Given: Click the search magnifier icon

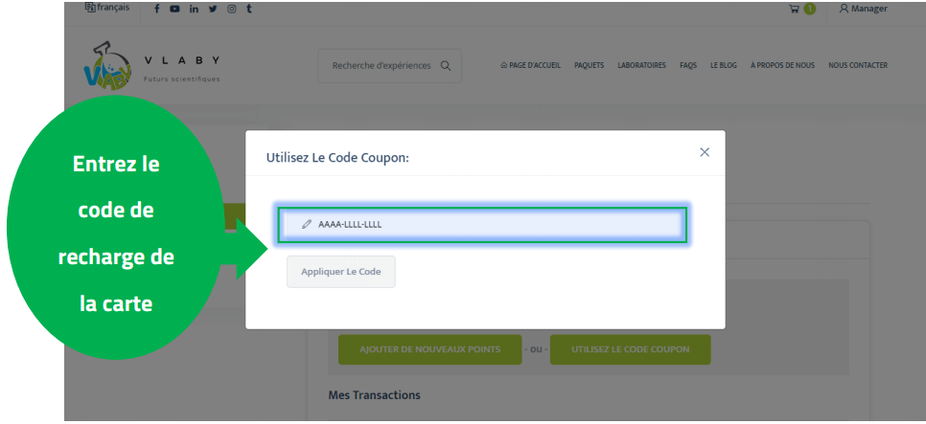Looking at the screenshot, I should tap(446, 66).
